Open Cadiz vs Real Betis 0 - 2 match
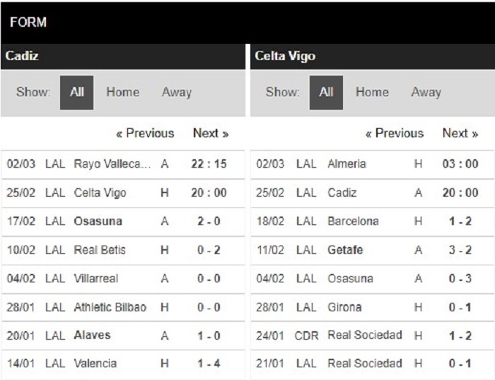The width and height of the screenshot is (495, 380). (x=123, y=251)
